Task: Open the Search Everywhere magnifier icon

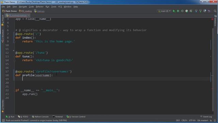Action: click(x=215, y=11)
